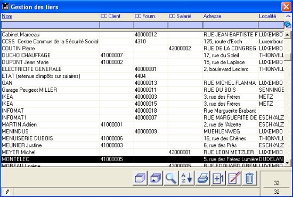Screen dimensions: 293x197
Task: Click CC Salarié value 42000002
Action: coord(180,48)
